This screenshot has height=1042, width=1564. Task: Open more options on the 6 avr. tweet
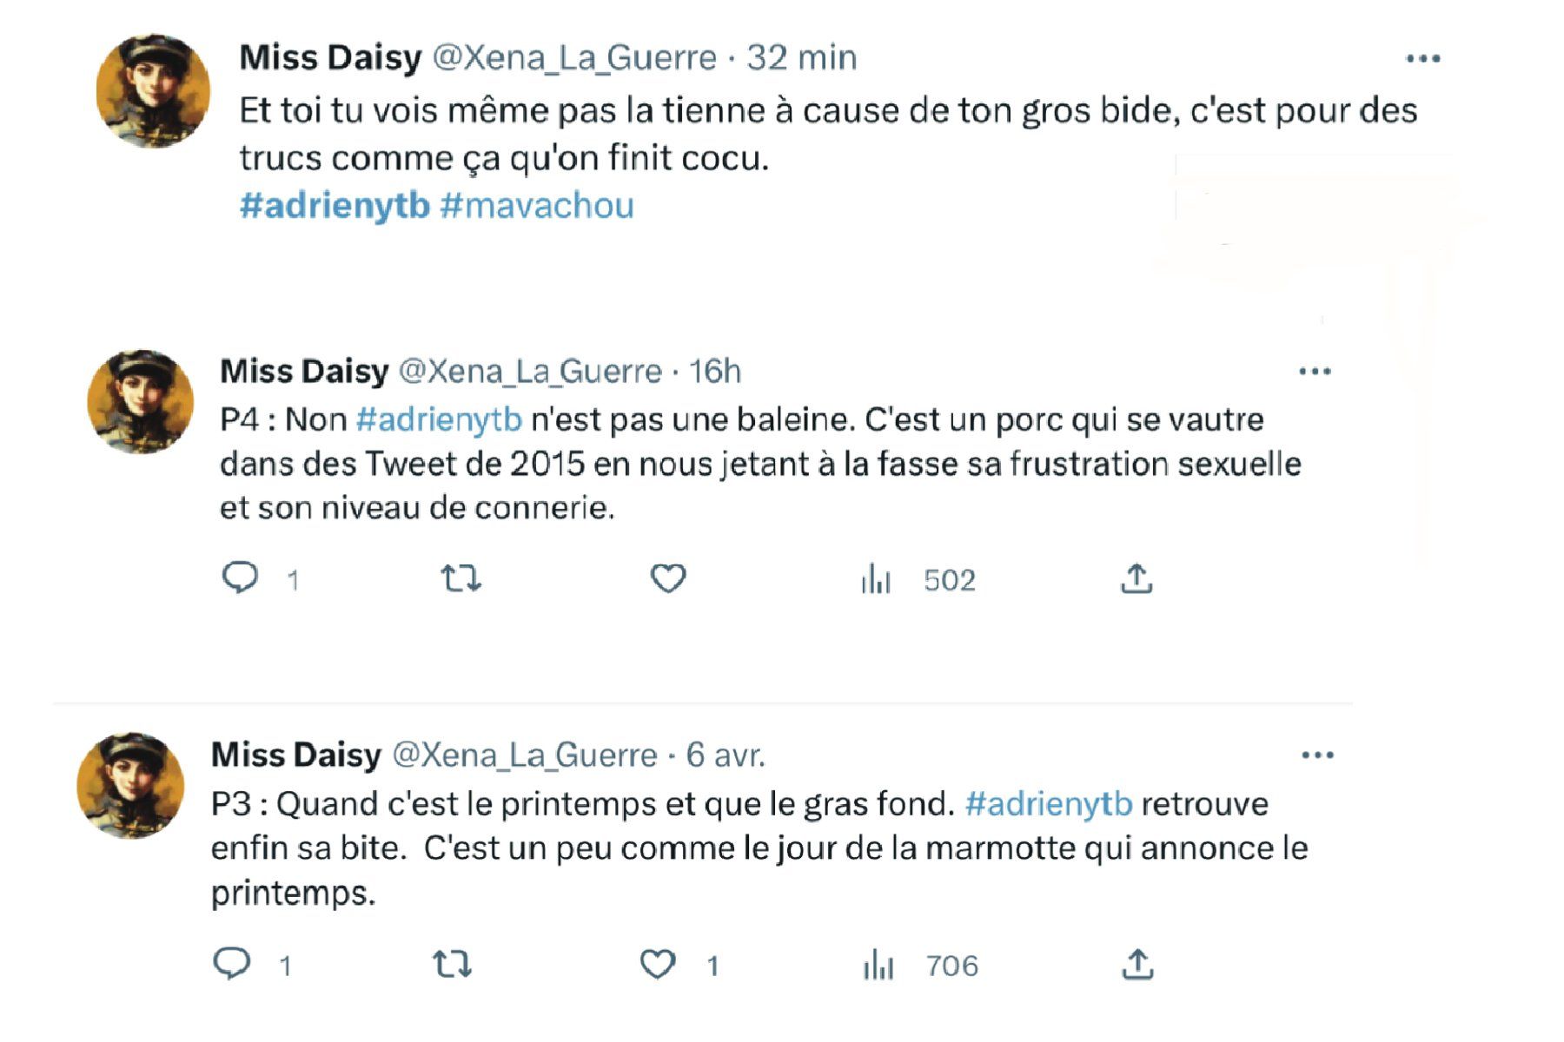1317,755
